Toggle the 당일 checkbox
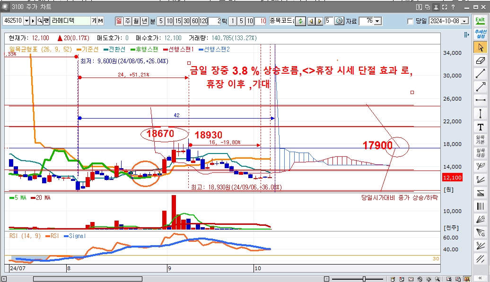 point(411,21)
